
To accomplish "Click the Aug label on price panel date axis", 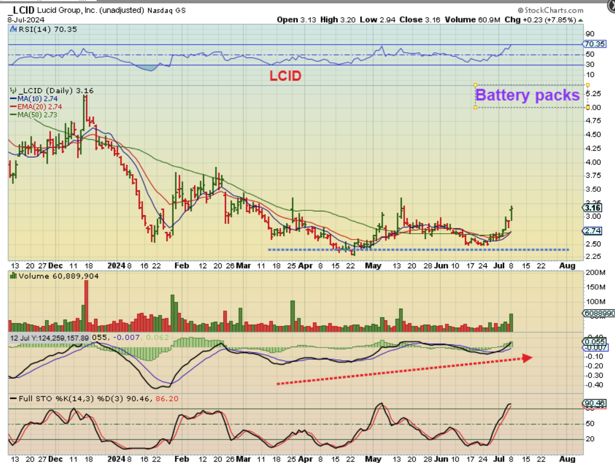I will point(567,266).
